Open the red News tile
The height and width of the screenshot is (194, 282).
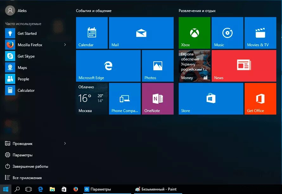pyautogui.click(x=244, y=66)
